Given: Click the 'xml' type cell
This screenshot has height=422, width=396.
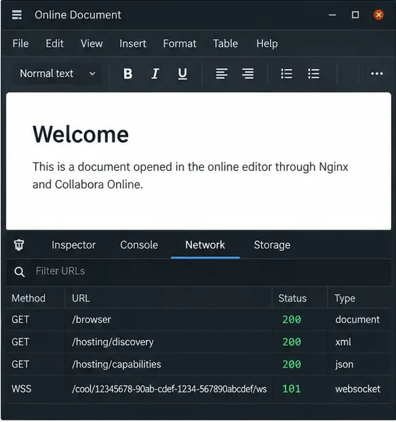Looking at the screenshot, I should point(343,342).
